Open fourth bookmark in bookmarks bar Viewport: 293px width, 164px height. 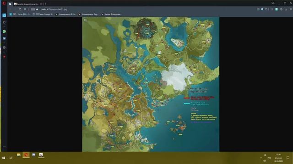point(88,14)
